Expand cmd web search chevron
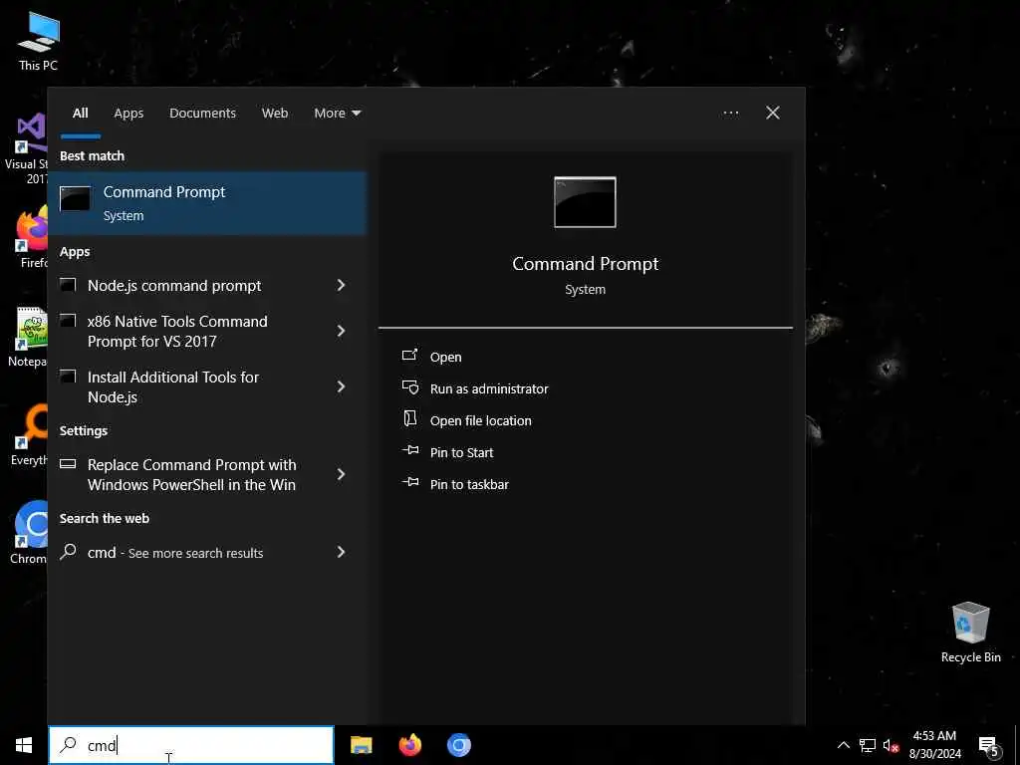Image resolution: width=1020 pixels, height=765 pixels. click(x=341, y=552)
